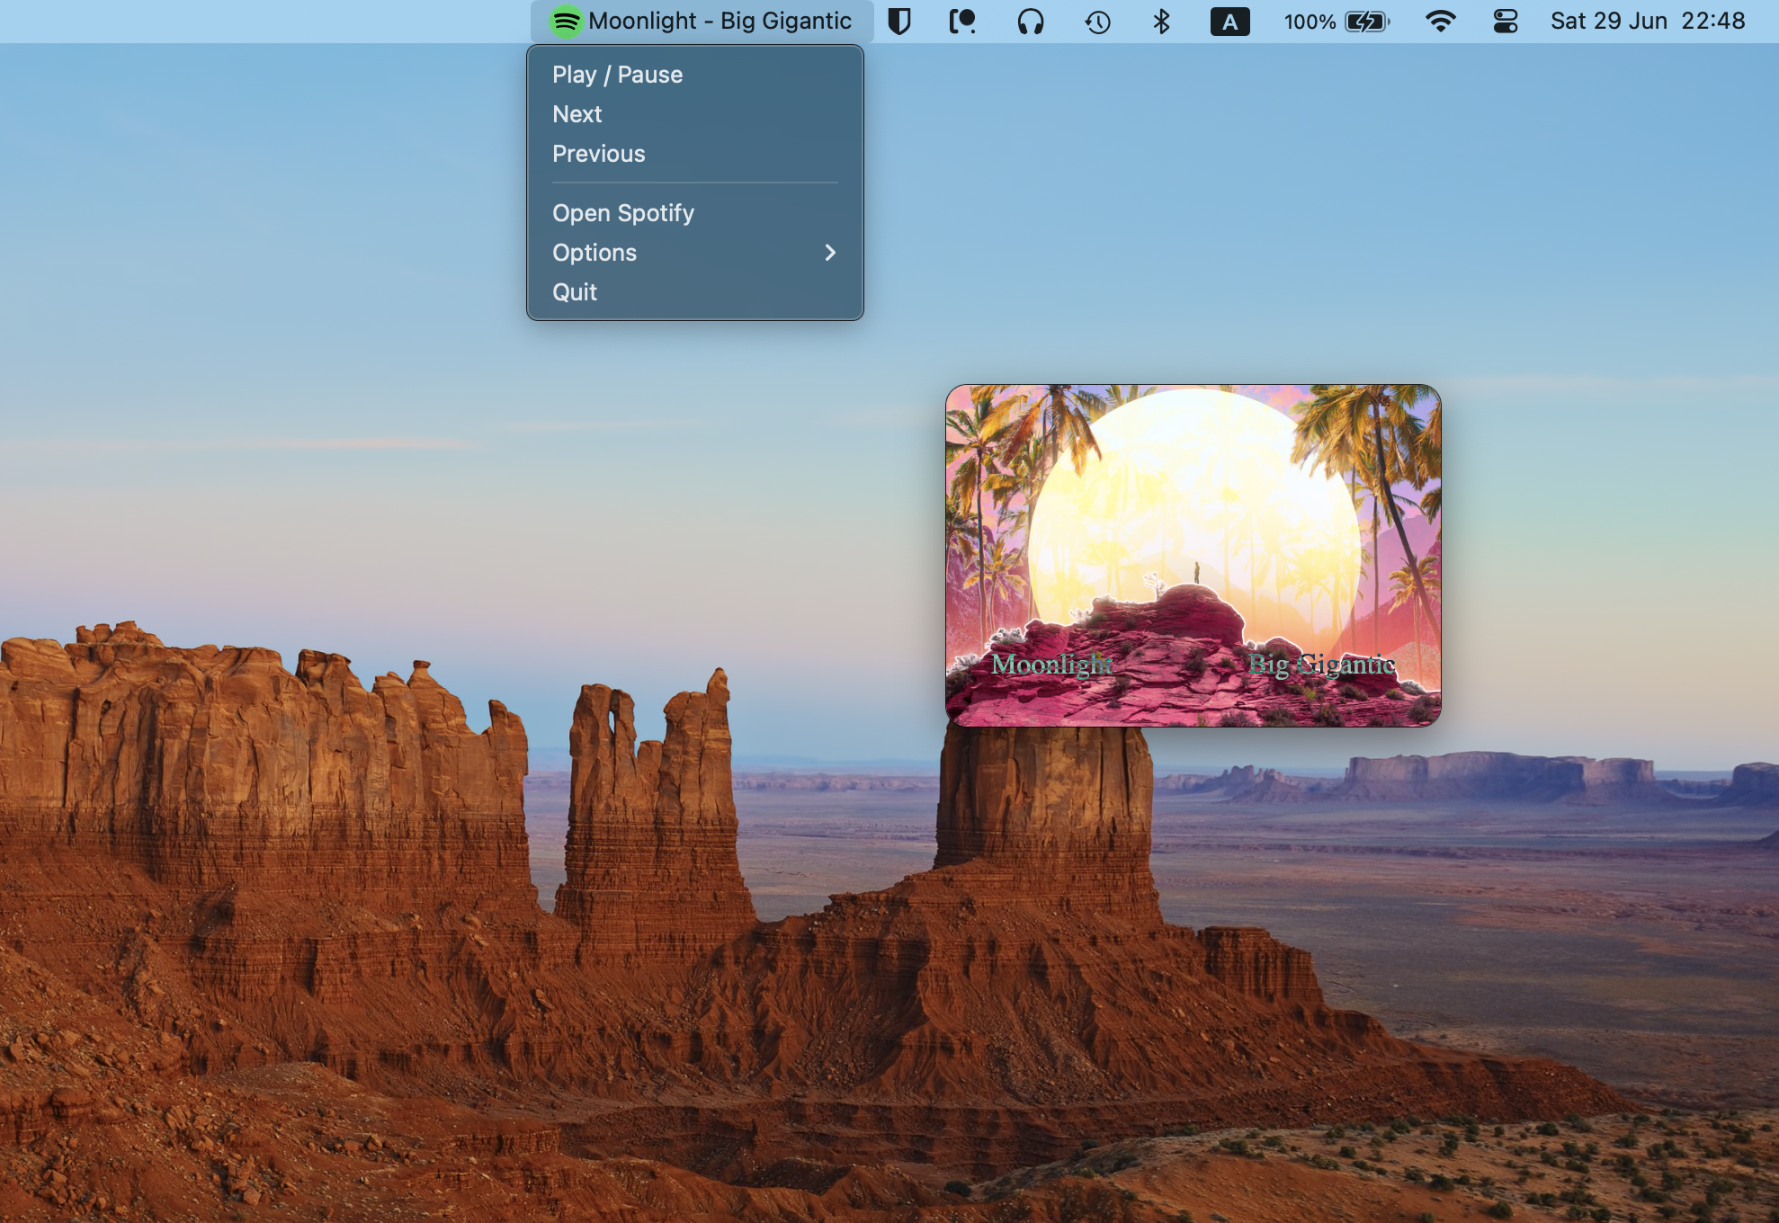This screenshot has height=1223, width=1779.
Task: Open Control Center toggles icon
Action: tap(1505, 22)
